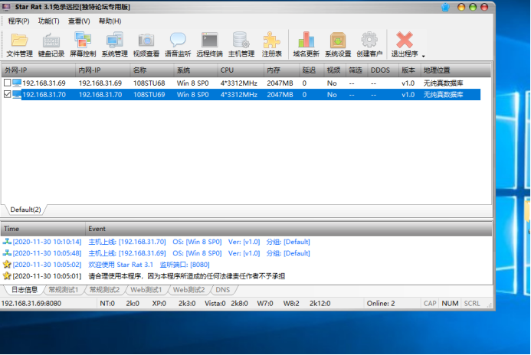Check the box for host 192.168.31.69
The image size is (531, 355).
[7, 83]
